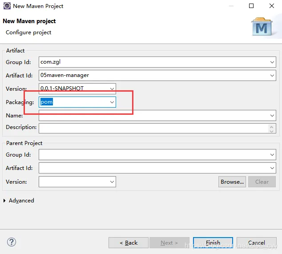Screen dimensions: 282x254
Task: Click the help question mark icon
Action: [12, 242]
